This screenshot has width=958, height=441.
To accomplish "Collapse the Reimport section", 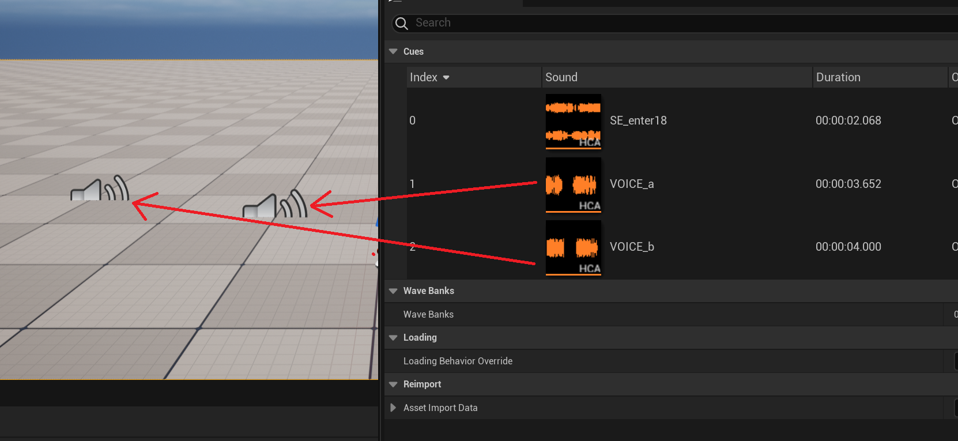I will [x=393, y=385].
